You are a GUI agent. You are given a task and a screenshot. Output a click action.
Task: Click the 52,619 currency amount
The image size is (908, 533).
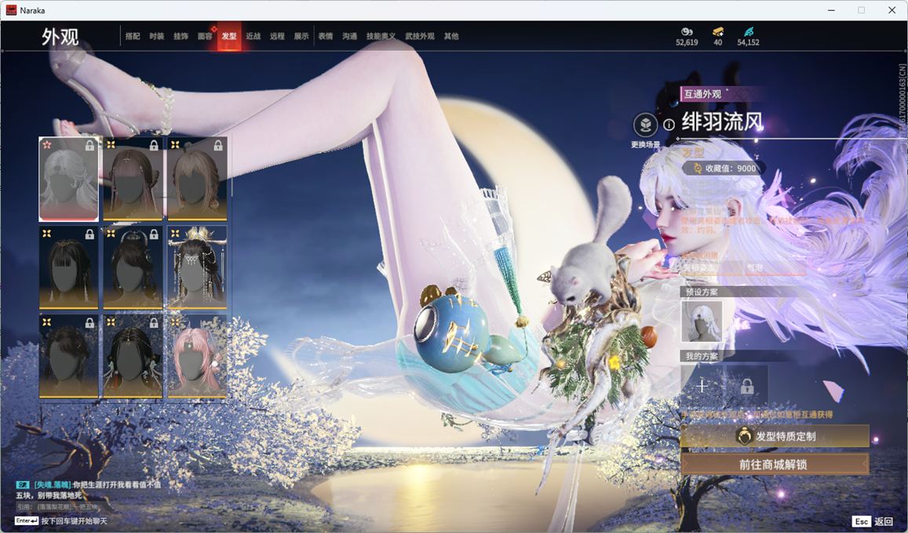687,42
